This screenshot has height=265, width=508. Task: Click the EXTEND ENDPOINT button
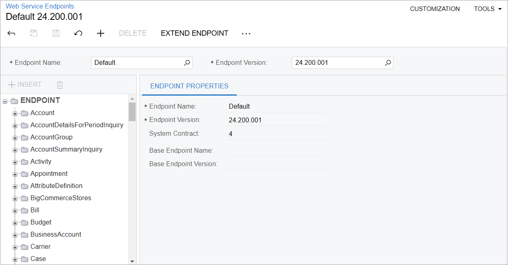pyautogui.click(x=195, y=33)
